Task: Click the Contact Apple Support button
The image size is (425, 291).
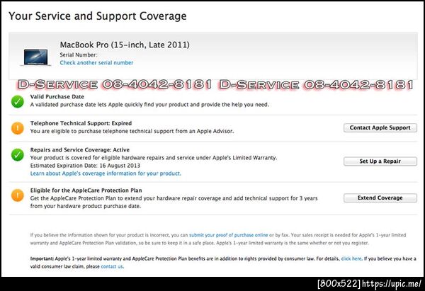Action: pos(380,127)
